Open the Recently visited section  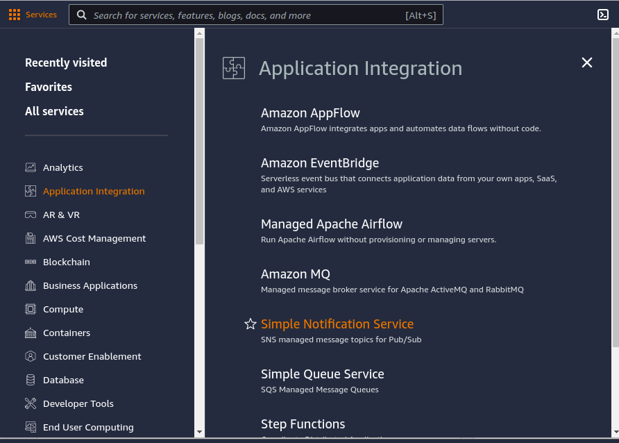pos(66,62)
